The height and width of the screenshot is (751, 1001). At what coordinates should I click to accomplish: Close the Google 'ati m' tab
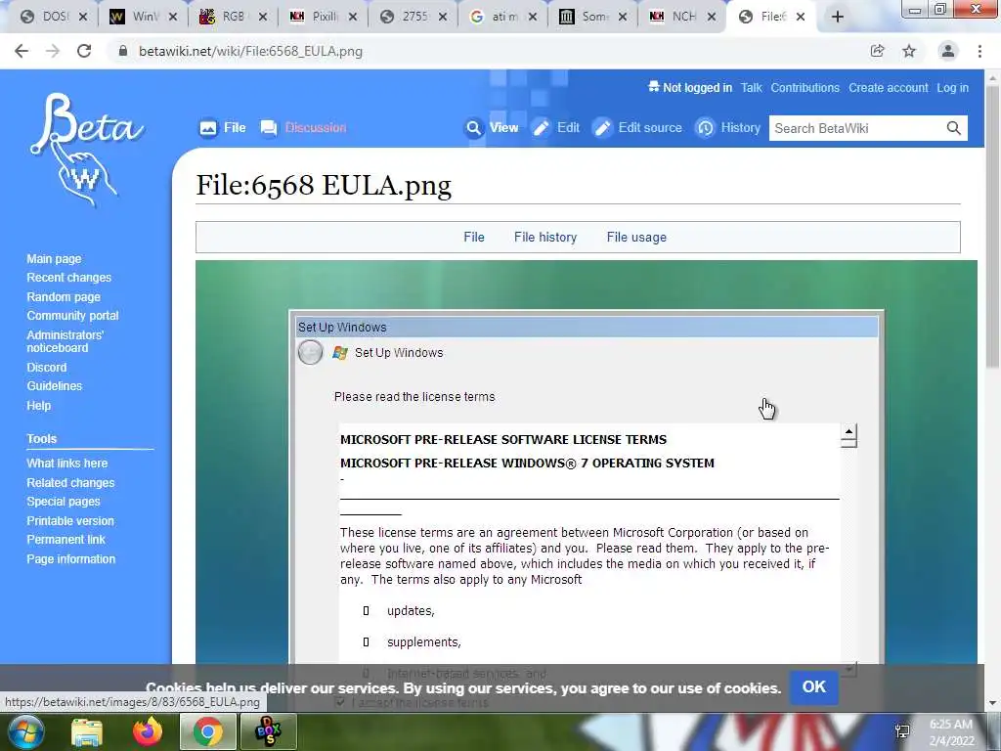tap(533, 17)
